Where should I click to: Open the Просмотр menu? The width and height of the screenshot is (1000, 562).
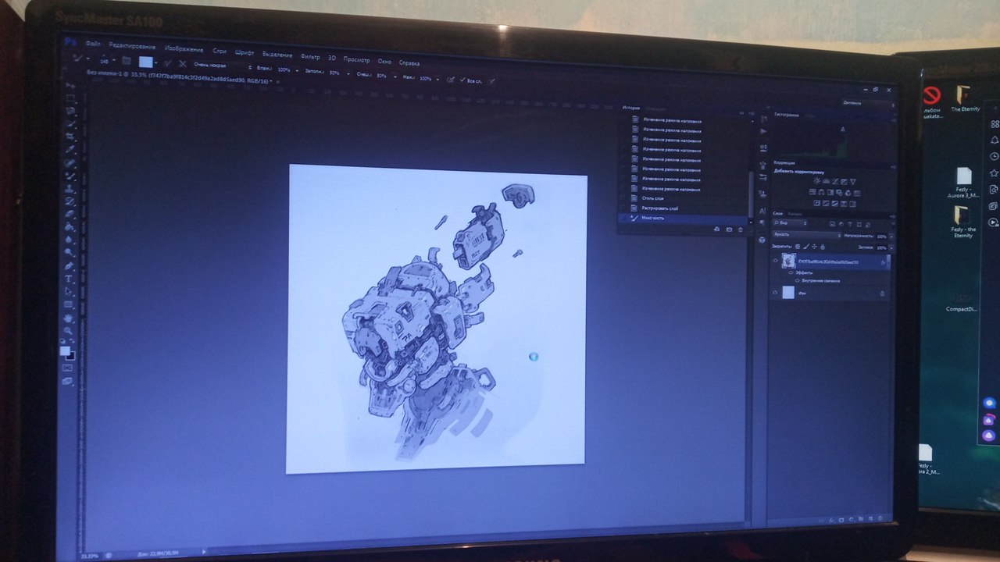[x=356, y=60]
